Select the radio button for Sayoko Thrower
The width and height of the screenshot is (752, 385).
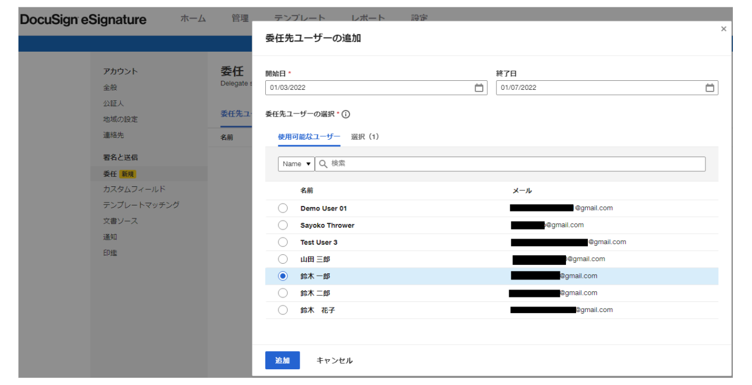[x=283, y=225]
